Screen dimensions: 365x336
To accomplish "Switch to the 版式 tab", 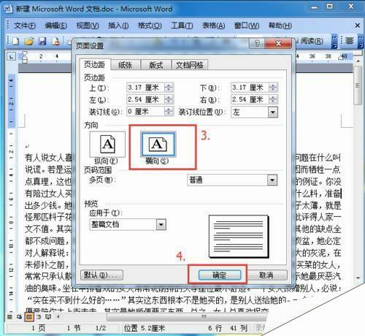I will coord(156,65).
